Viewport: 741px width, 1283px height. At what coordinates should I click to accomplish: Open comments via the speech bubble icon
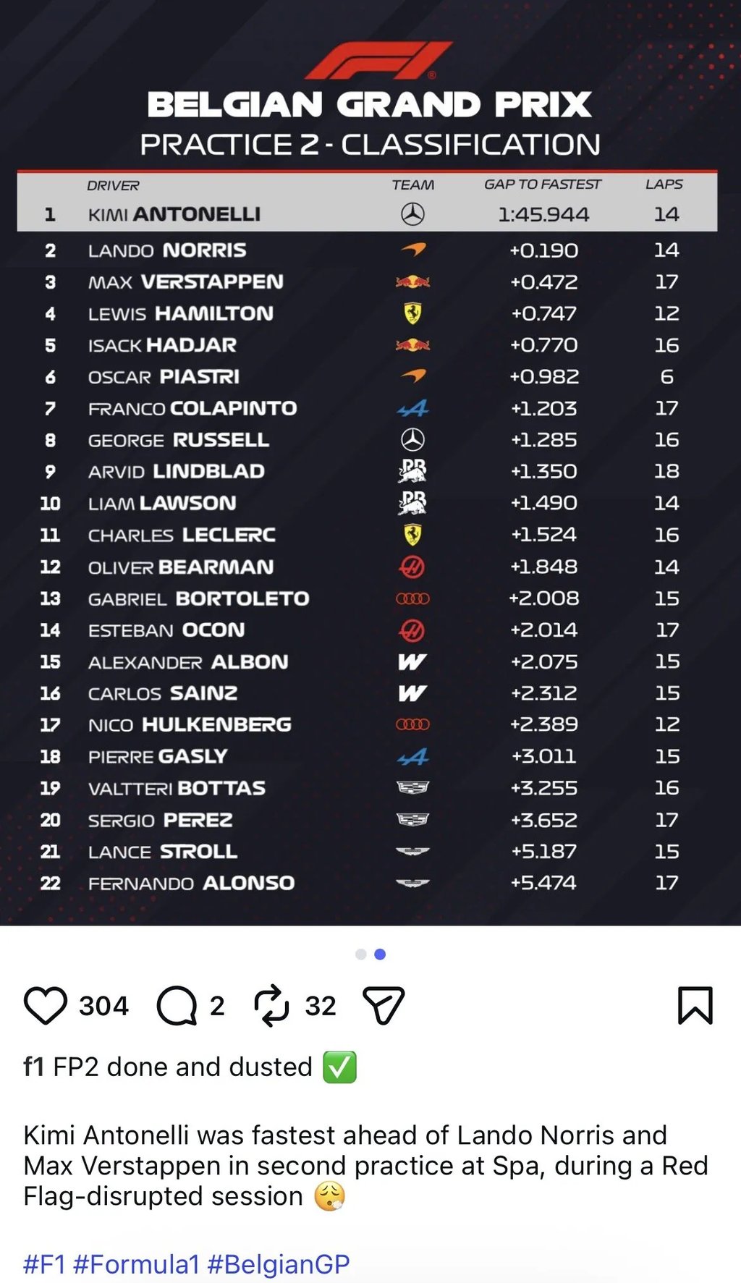[177, 1006]
